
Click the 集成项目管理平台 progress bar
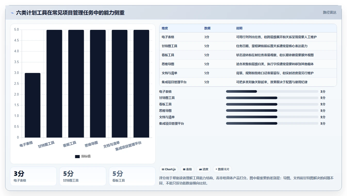tap(272, 123)
